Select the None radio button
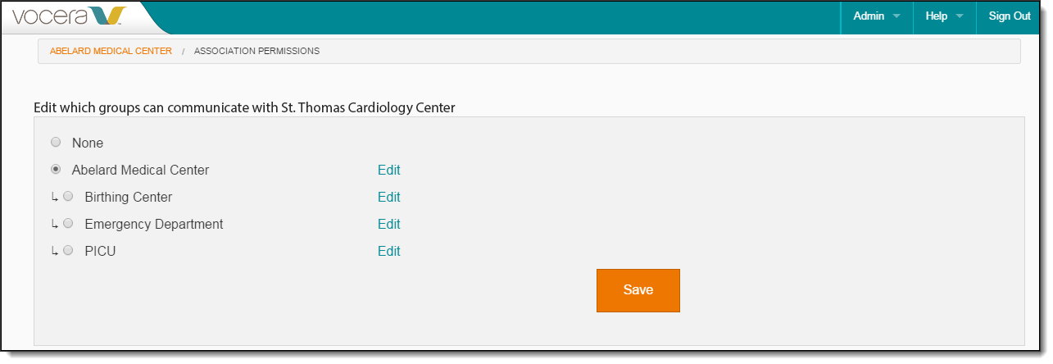The image size is (1053, 364). click(x=56, y=143)
